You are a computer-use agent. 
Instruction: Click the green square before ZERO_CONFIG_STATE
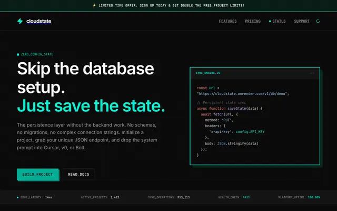coord(18,54)
